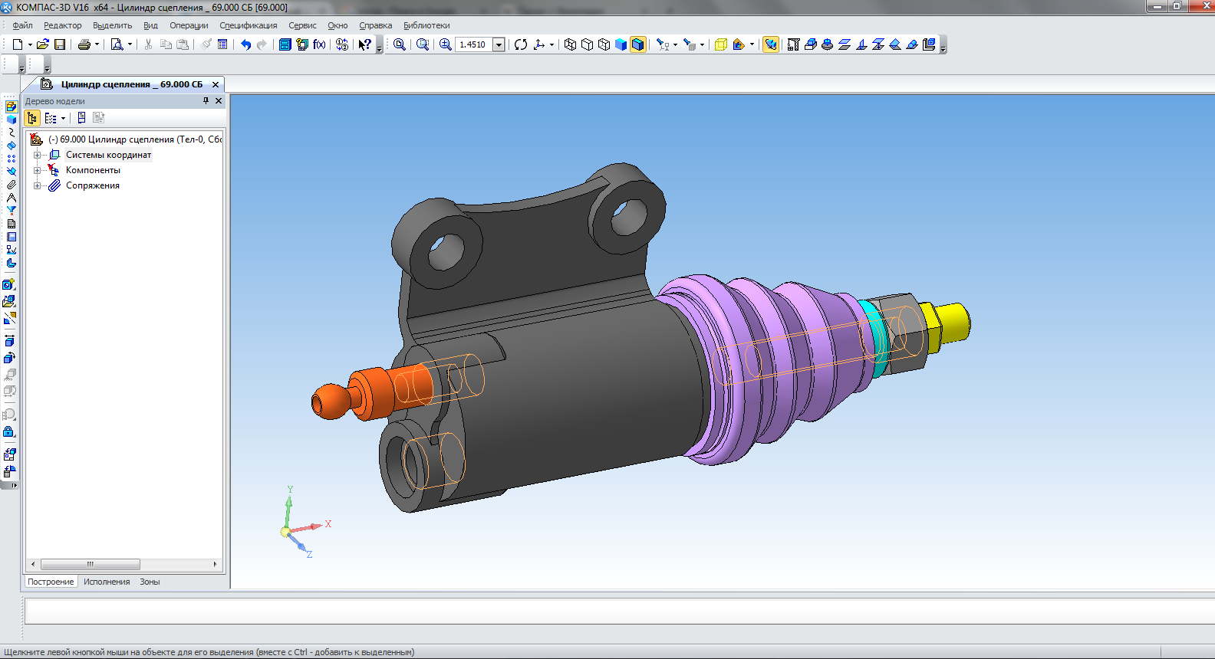Image resolution: width=1215 pixels, height=659 pixels.
Task: Pin the Дерево модели panel
Action: tap(206, 100)
